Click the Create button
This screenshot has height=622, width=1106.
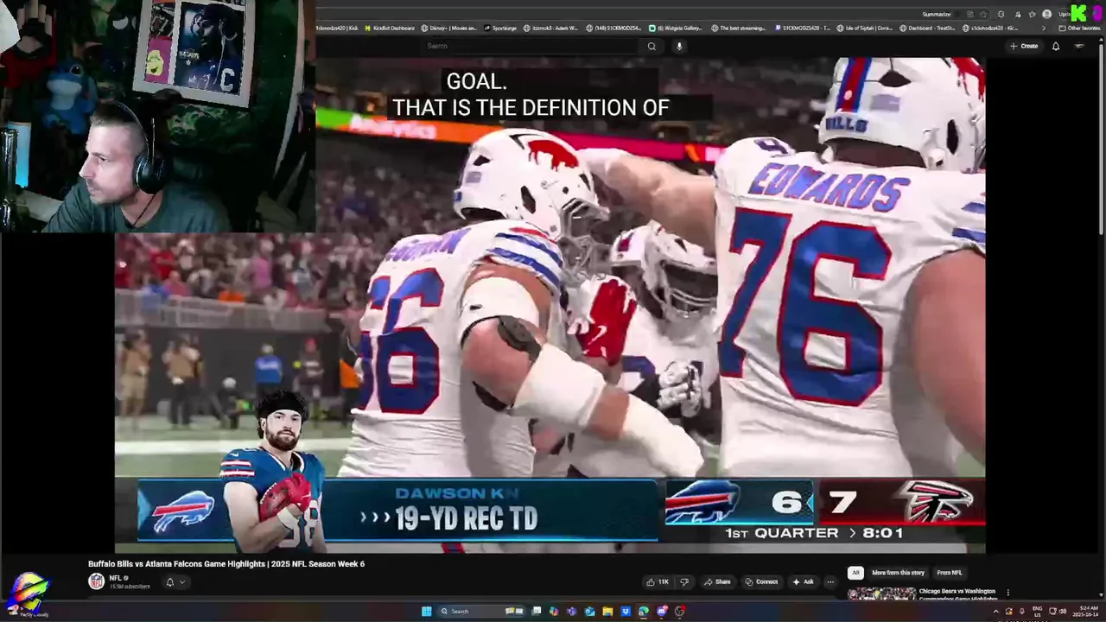(1024, 46)
